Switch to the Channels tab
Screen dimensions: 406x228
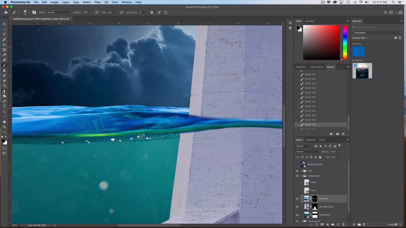pyautogui.click(x=311, y=140)
